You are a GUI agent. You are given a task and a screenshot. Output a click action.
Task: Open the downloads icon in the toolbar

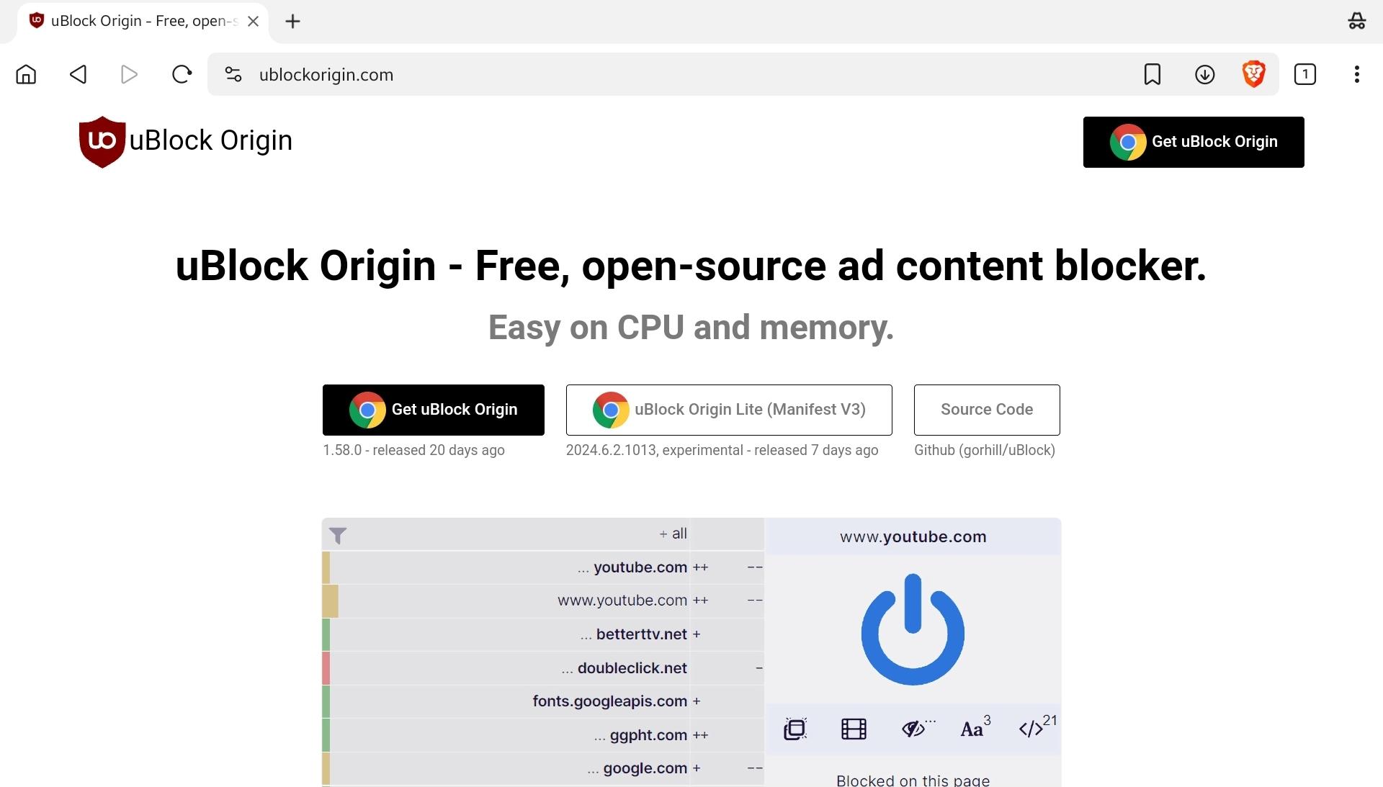1204,74
